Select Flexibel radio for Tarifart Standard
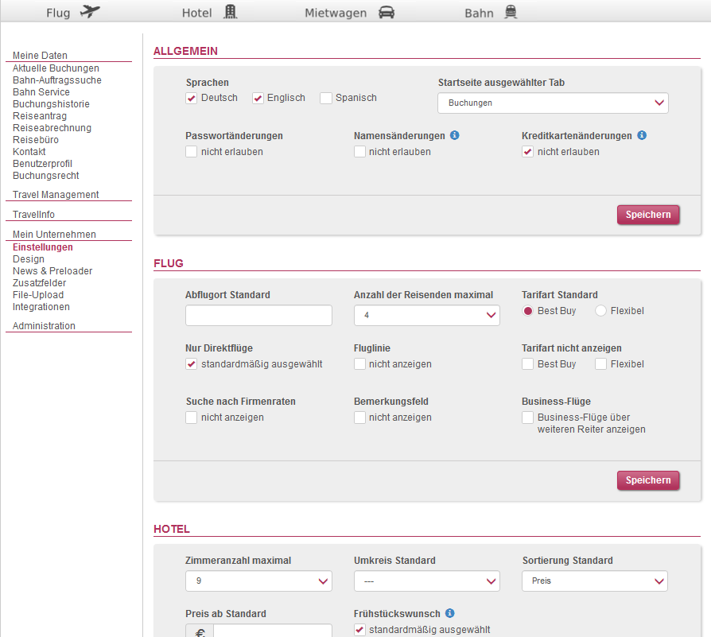The image size is (711, 637). tap(600, 311)
